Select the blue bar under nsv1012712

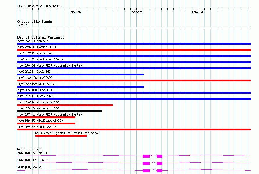click(x=134, y=99)
